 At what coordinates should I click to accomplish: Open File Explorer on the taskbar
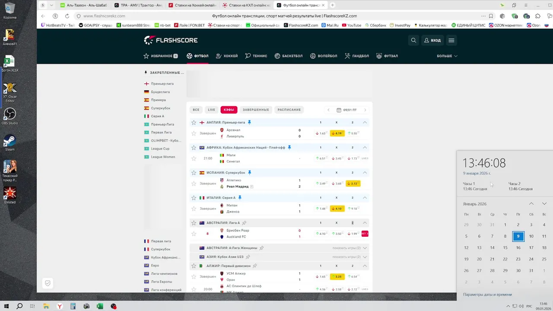[x=46, y=306]
